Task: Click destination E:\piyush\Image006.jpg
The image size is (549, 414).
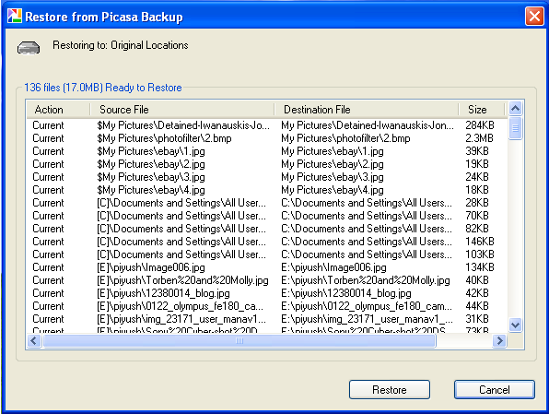Action: pos(333,267)
